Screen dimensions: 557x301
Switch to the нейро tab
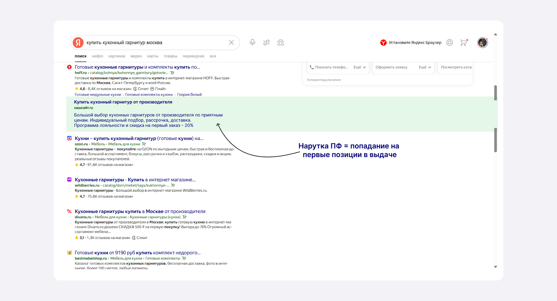[x=97, y=56]
